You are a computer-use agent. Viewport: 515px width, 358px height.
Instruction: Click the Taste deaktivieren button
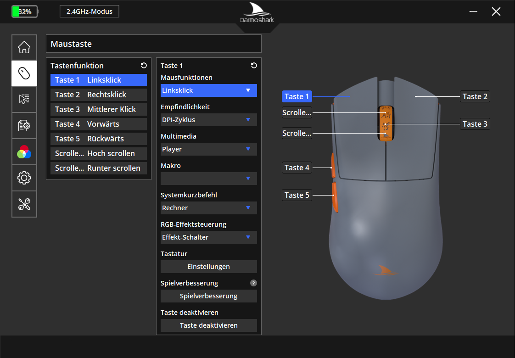point(208,325)
